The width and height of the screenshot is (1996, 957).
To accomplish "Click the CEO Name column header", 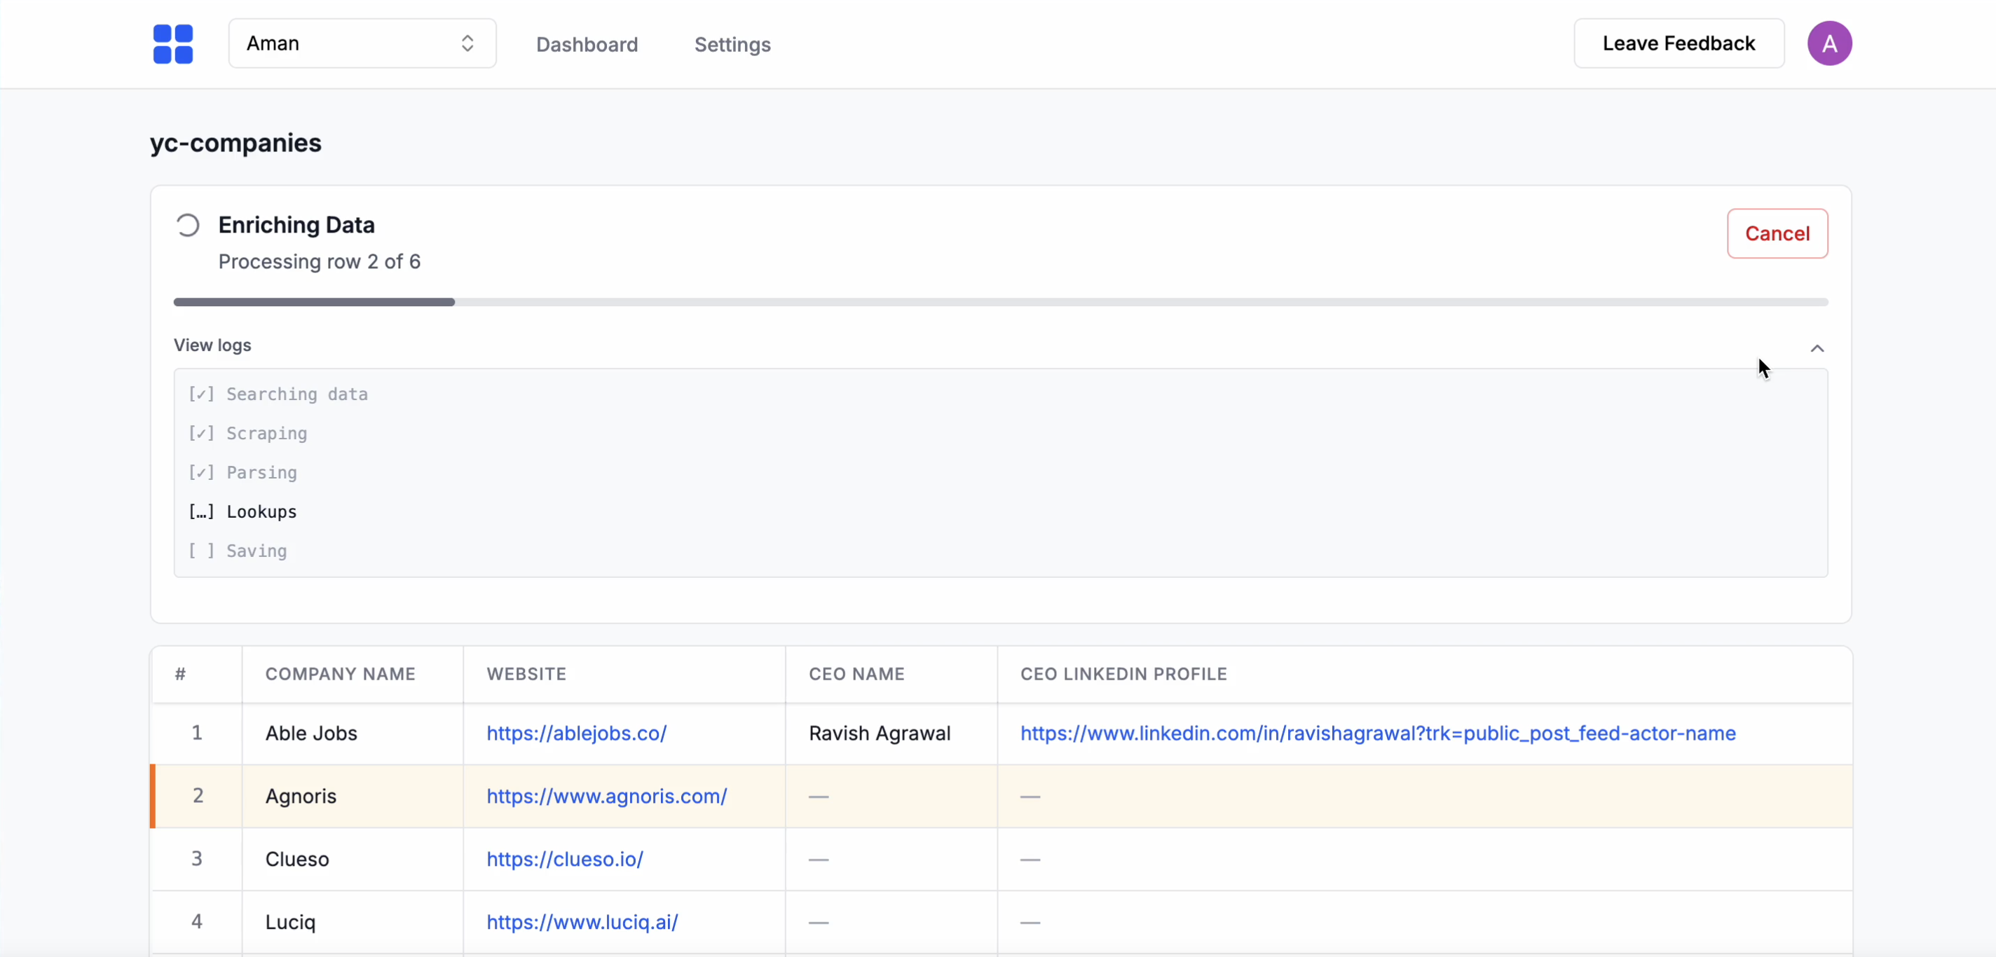I will (856, 675).
